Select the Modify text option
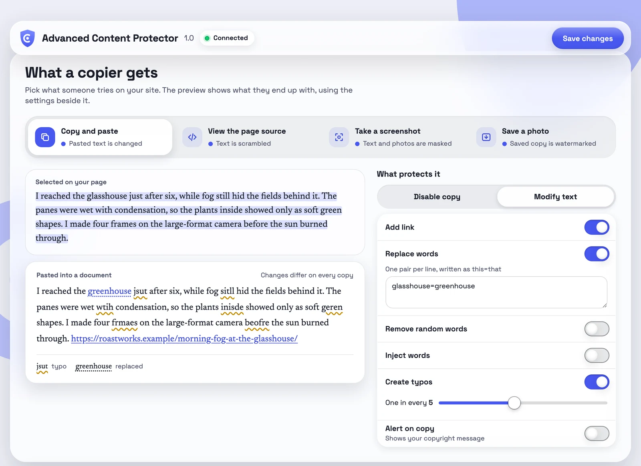Viewport: 641px width, 466px height. pyautogui.click(x=555, y=197)
